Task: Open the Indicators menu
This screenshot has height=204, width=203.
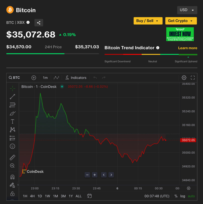Action: (76, 78)
